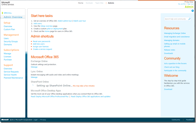196x123 pixels.
Task: Open Managing domains resource
Action: click(172, 40)
